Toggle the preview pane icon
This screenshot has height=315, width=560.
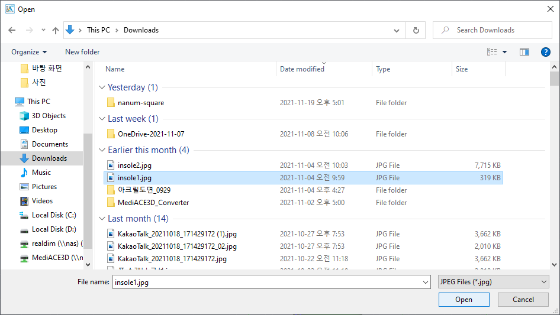pyautogui.click(x=524, y=52)
